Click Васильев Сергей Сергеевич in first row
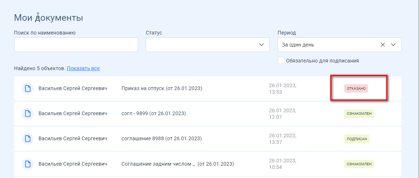Screen dimensions: 419x178 (73, 89)
